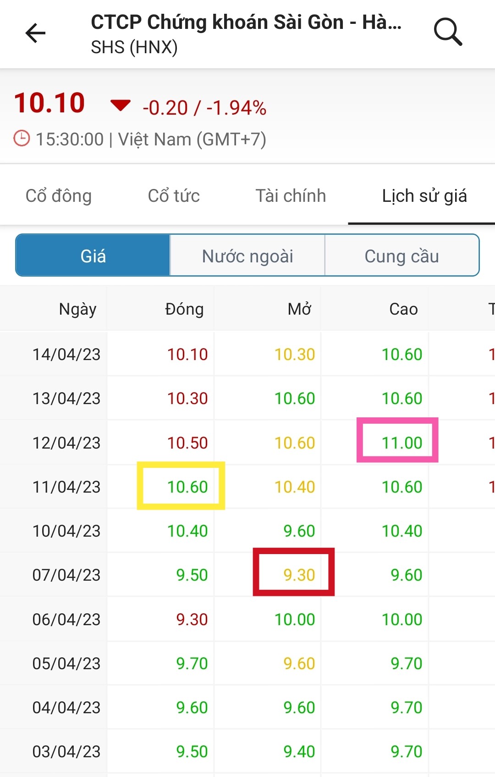Switch to Cung cầu segment
This screenshot has height=777, width=495.
tap(401, 255)
